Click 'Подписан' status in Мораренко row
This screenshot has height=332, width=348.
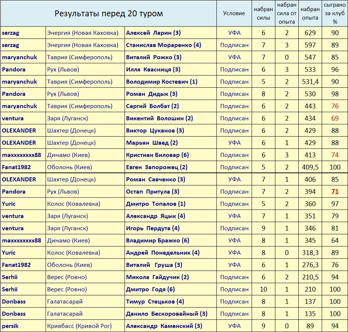click(x=234, y=45)
